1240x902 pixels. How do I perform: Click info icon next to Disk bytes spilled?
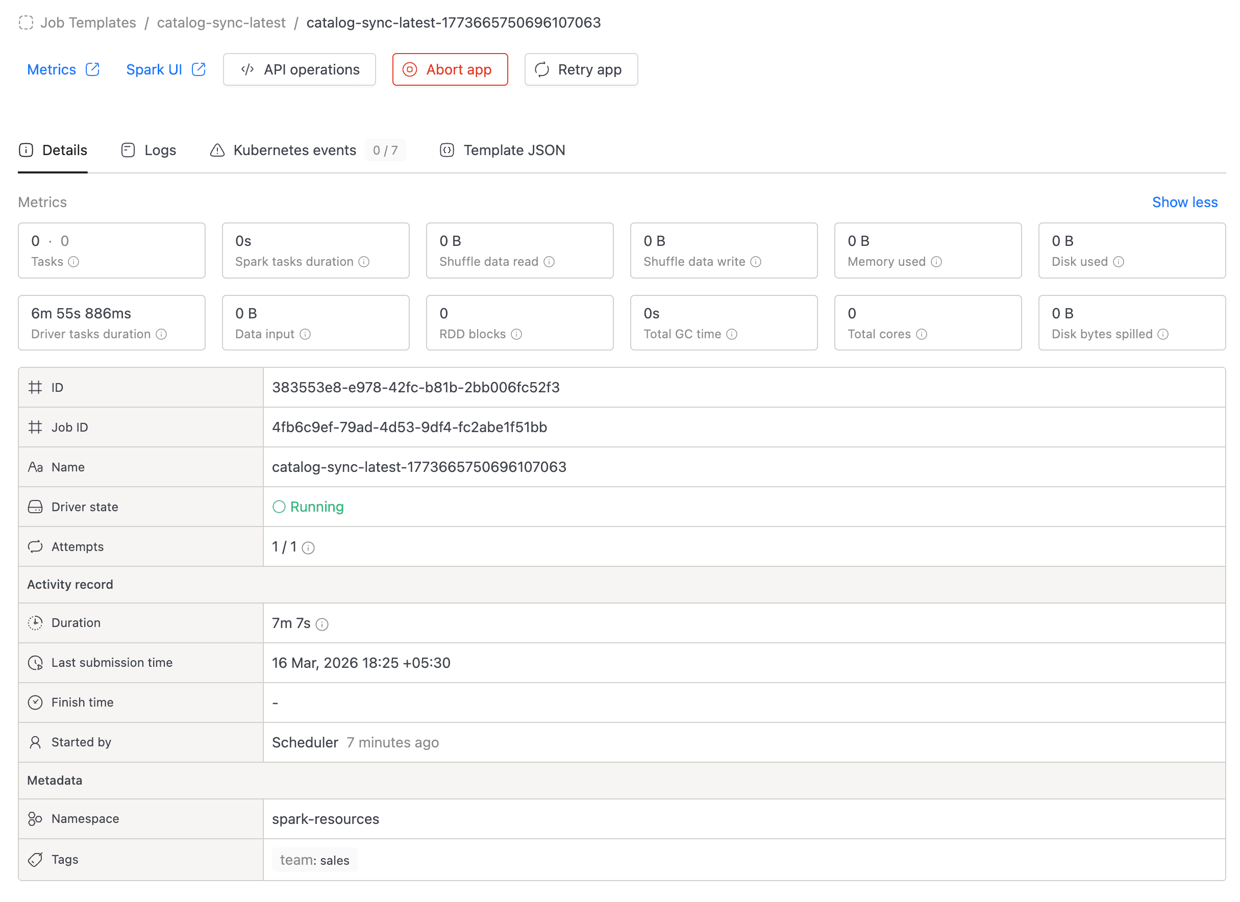[x=1163, y=334]
